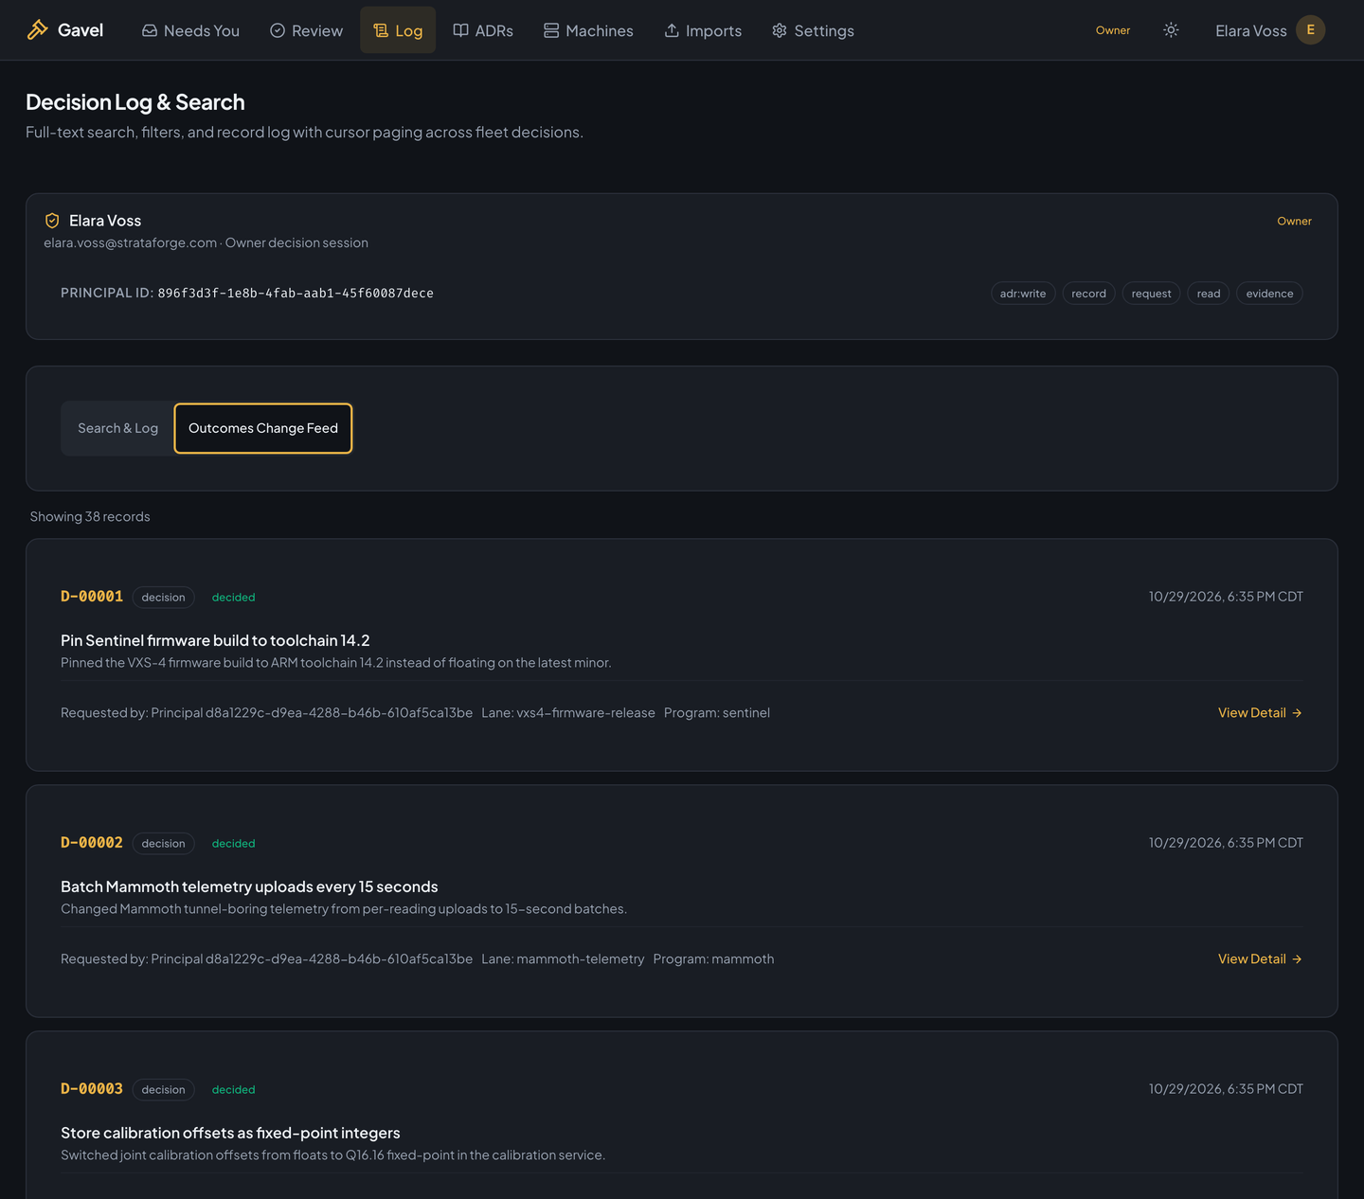Click the Owner label in the top bar
The width and height of the screenshot is (1364, 1199).
point(1113,30)
